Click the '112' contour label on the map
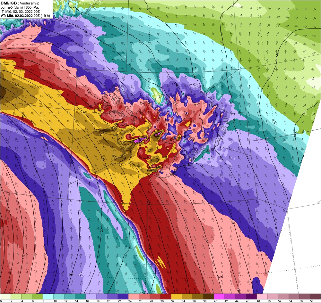The height and width of the screenshot is (303, 321). [23, 257]
